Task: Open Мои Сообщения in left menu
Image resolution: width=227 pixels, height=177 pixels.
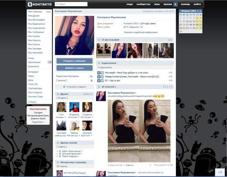Action: [x=36, y=32]
